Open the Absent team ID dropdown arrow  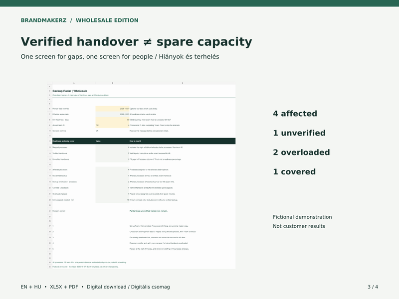pos(128,126)
